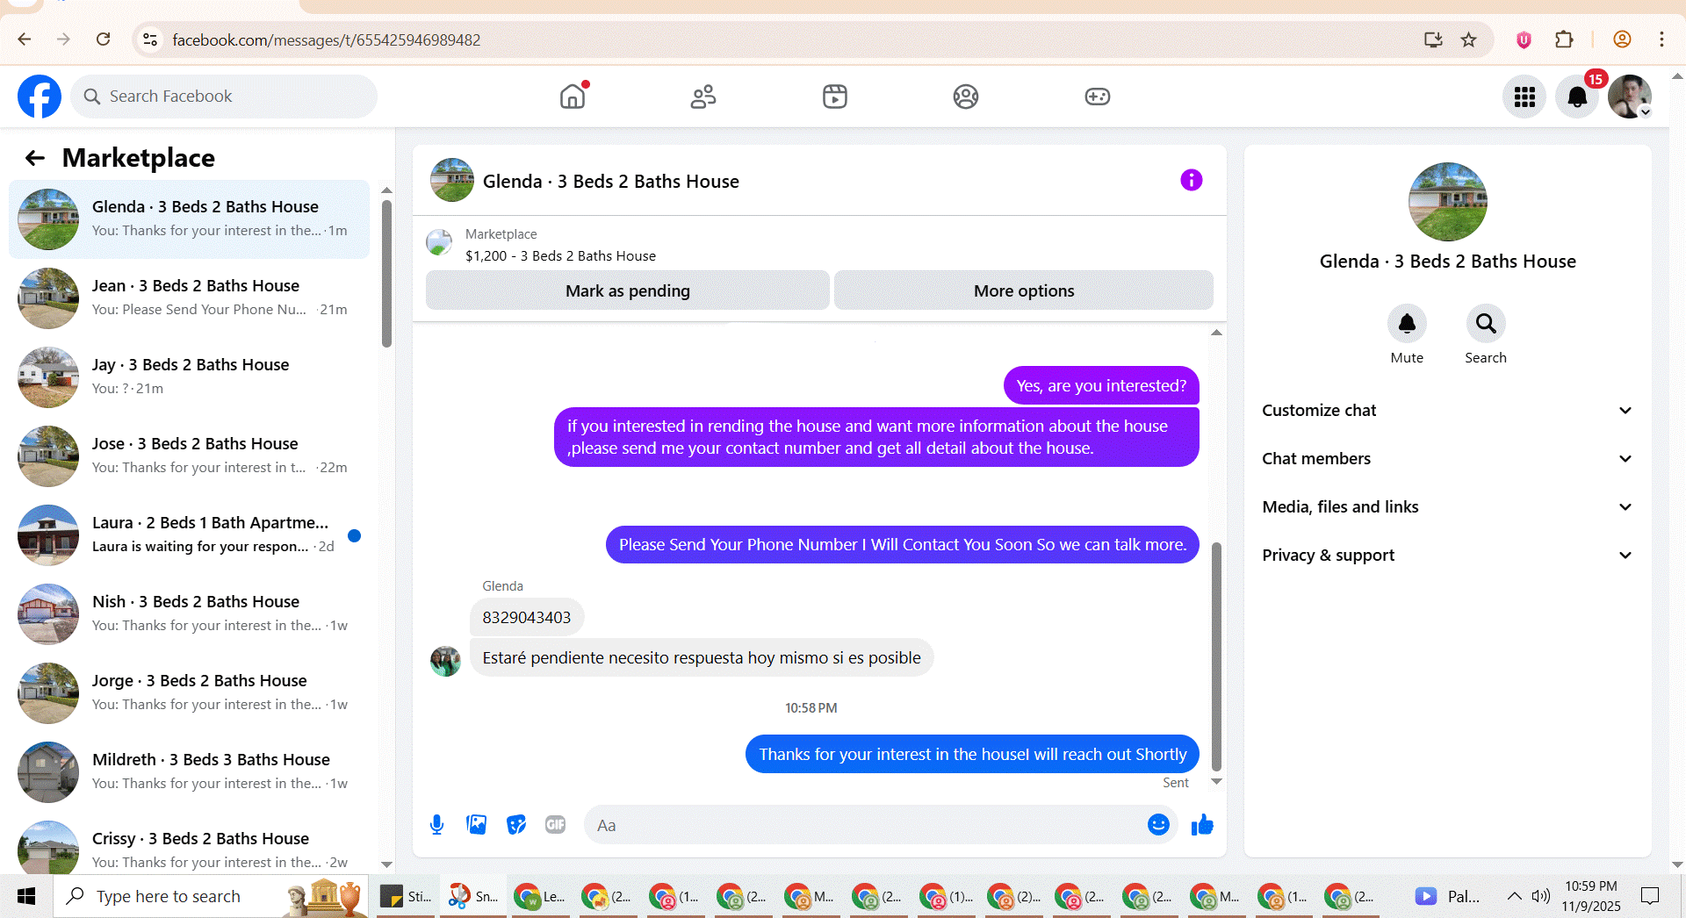Open the Facebook logo home link
This screenshot has width=1686, height=918.
coord(40,97)
